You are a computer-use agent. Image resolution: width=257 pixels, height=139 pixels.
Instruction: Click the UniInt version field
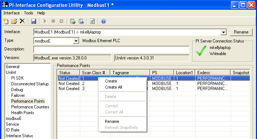[x=152, y=58]
